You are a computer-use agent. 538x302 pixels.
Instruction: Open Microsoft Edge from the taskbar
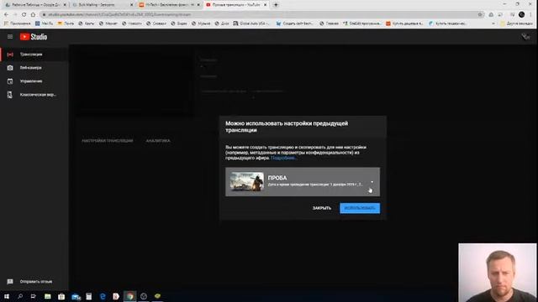[x=103, y=296]
